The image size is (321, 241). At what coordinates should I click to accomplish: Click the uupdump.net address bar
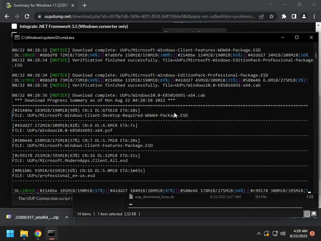(x=150, y=16)
